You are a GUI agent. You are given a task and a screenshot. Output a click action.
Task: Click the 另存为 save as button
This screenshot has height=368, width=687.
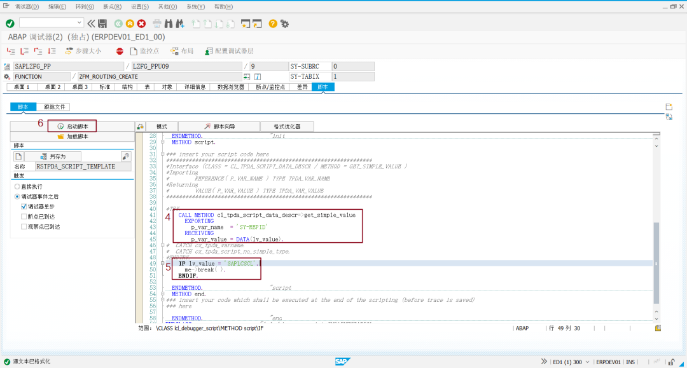53,156
